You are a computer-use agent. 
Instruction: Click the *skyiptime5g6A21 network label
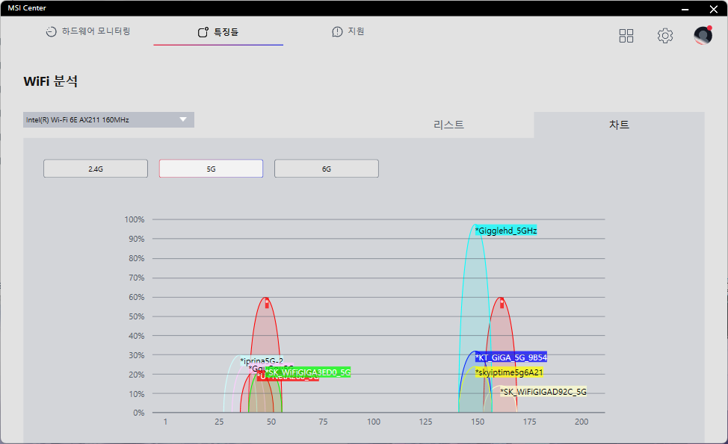pyautogui.click(x=509, y=372)
